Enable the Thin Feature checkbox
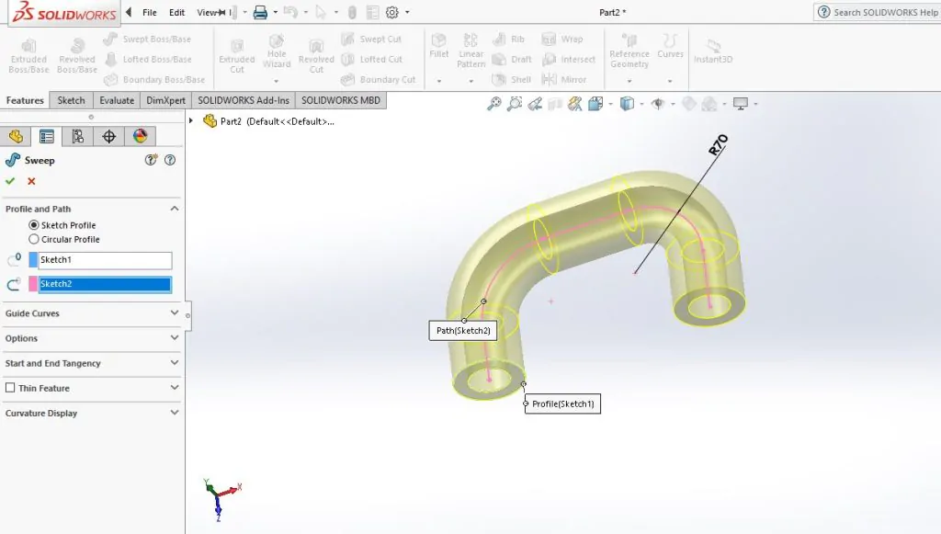The width and height of the screenshot is (941, 534). [x=10, y=388]
